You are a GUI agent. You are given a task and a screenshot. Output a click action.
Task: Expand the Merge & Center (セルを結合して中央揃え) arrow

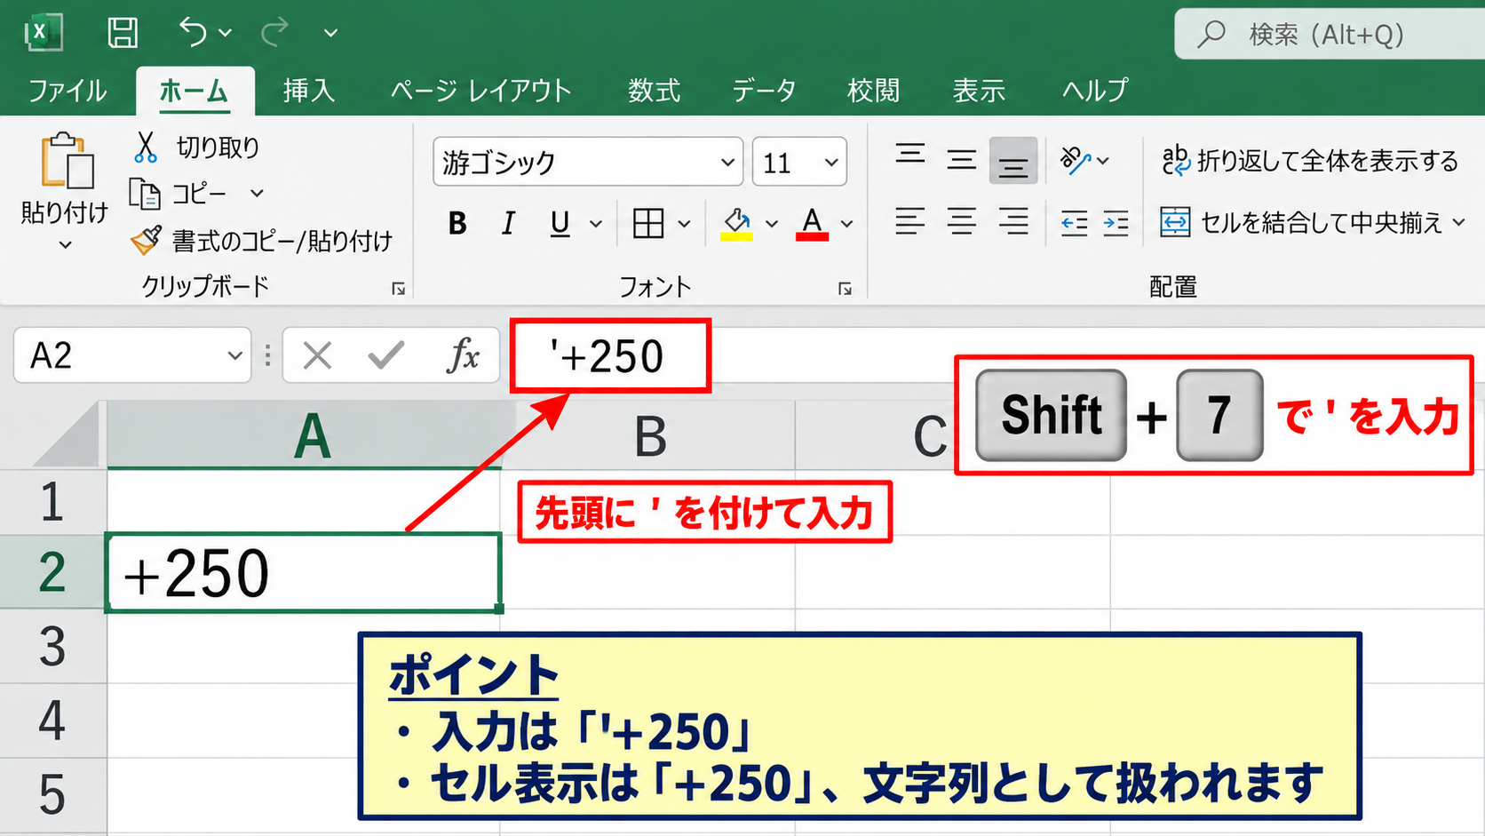[x=1459, y=222]
